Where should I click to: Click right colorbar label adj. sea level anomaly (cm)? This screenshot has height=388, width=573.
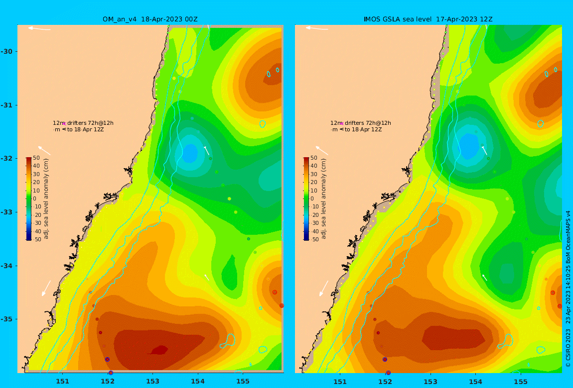point(323,199)
